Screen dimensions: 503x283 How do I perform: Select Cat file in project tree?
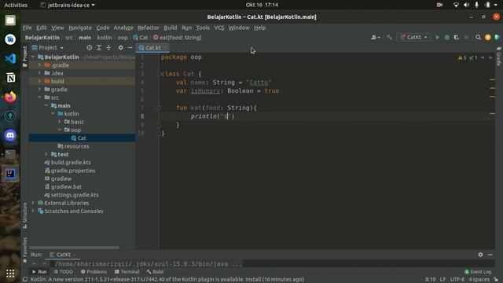pyautogui.click(x=82, y=138)
